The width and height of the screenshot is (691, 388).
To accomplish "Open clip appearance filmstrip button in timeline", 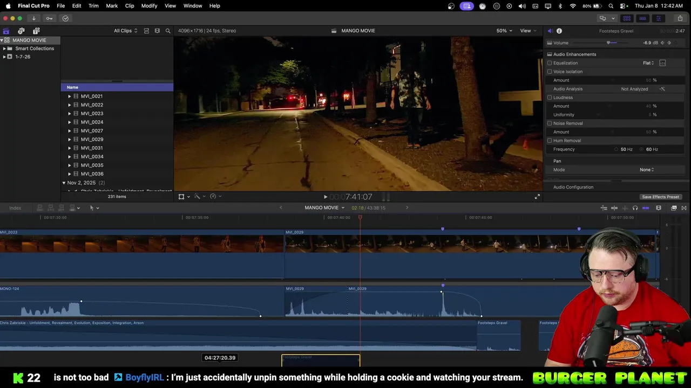I will (659, 208).
